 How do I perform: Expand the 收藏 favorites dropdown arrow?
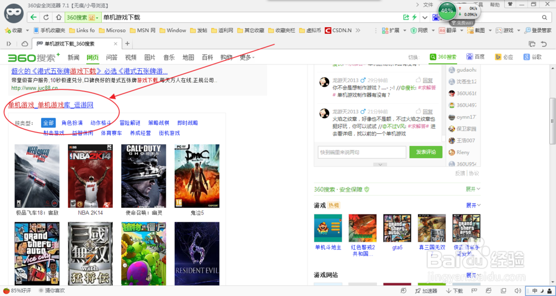(28, 31)
